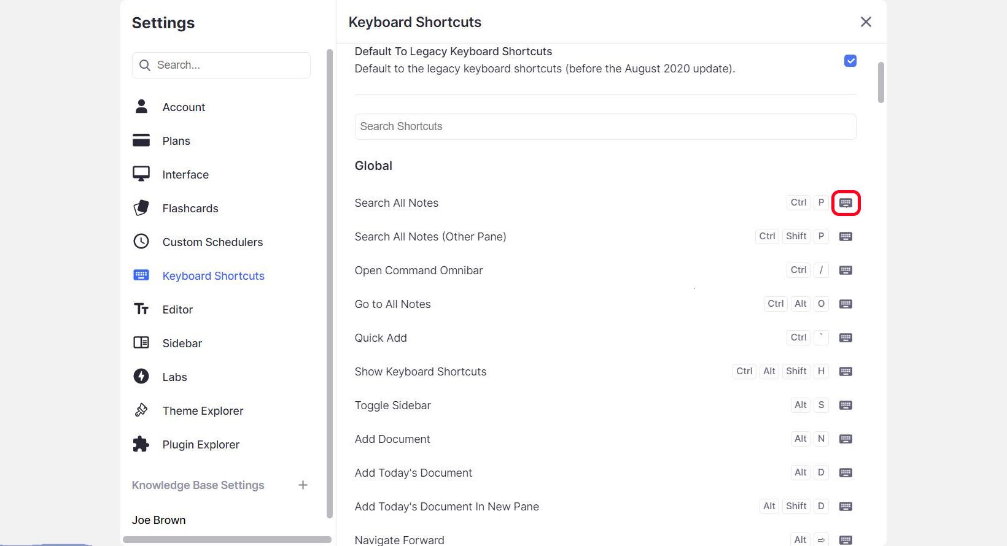Go to Plugin Explorer settings
The width and height of the screenshot is (1007, 546).
tap(201, 445)
